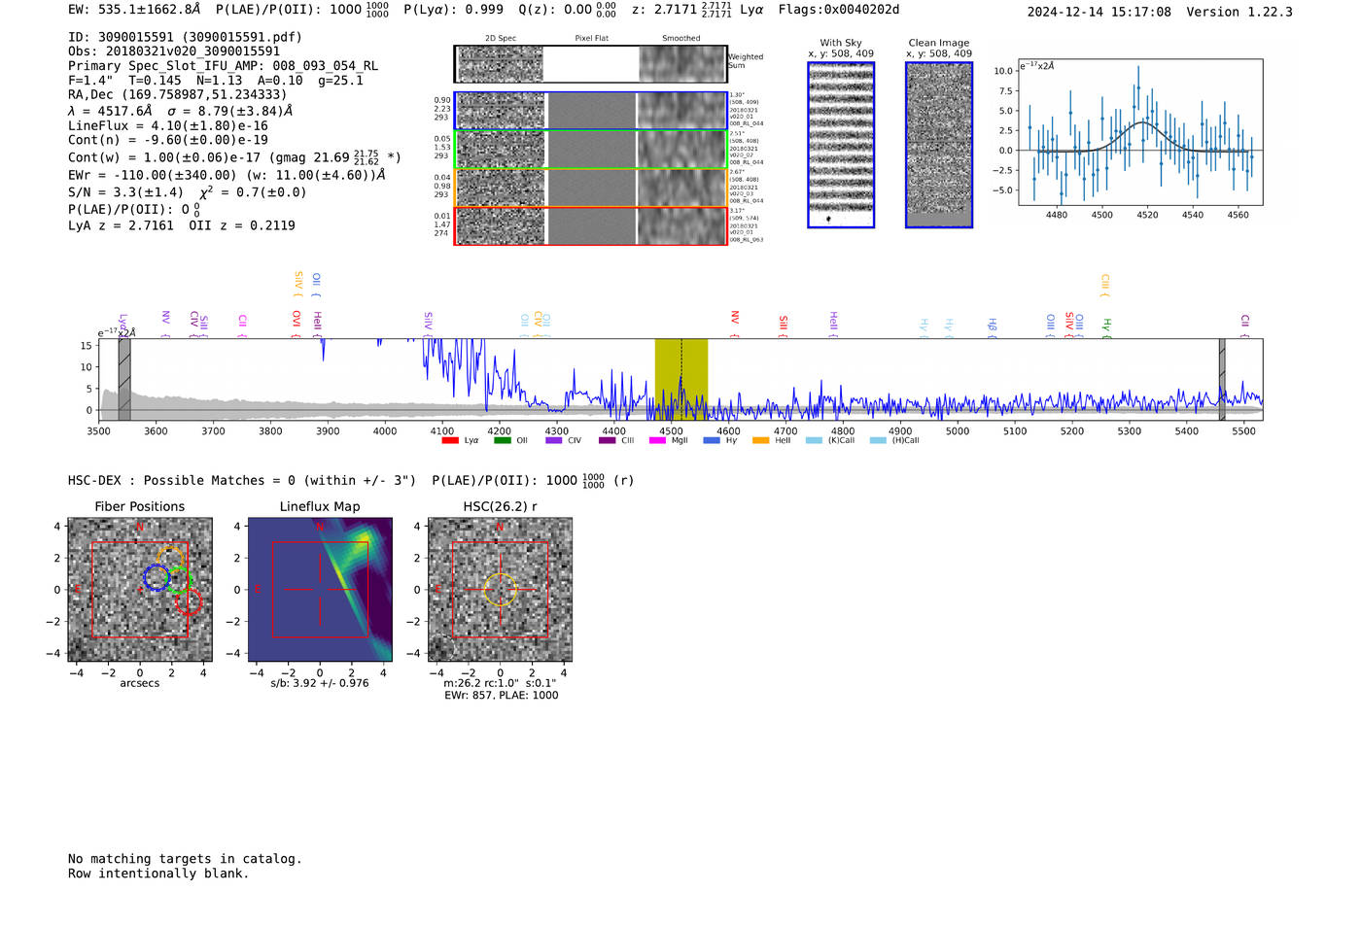Select the CIII legend color swatch
The image size is (1361, 926).
(x=608, y=441)
